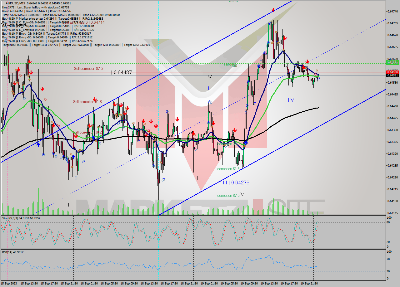Image resolution: width=400 pixels, height=287 pixels.
Task: Click time axis label '19 Sep 21:30'
Action: (309, 284)
